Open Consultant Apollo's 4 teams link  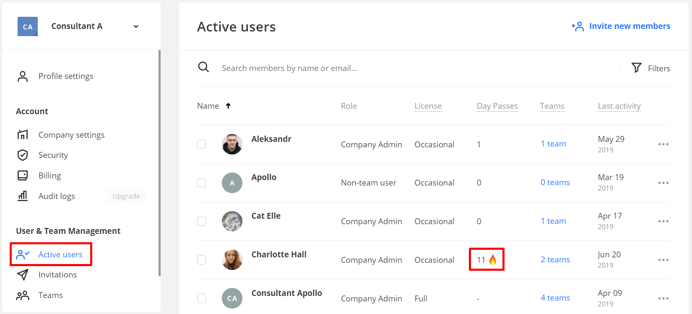555,298
